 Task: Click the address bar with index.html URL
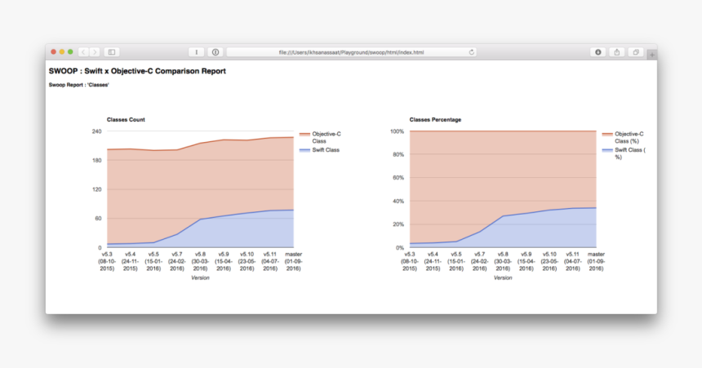pyautogui.click(x=351, y=52)
